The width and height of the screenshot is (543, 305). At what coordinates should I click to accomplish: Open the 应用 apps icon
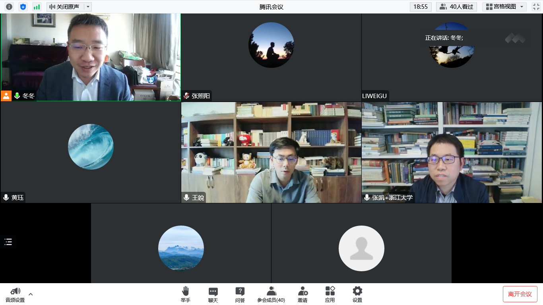pos(330,294)
